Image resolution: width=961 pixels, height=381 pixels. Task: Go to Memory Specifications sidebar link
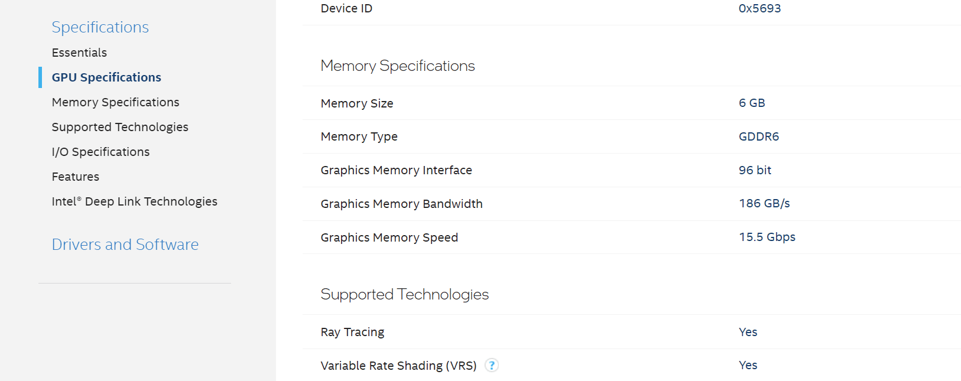tap(115, 102)
